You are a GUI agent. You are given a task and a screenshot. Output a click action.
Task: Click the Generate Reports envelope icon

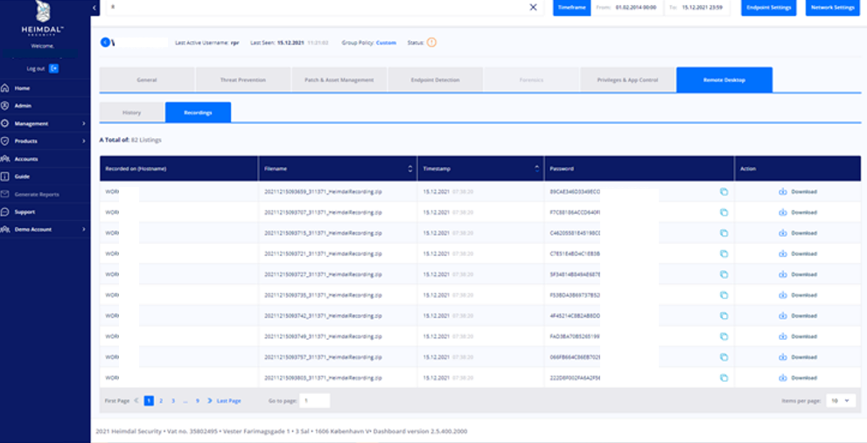[5, 194]
